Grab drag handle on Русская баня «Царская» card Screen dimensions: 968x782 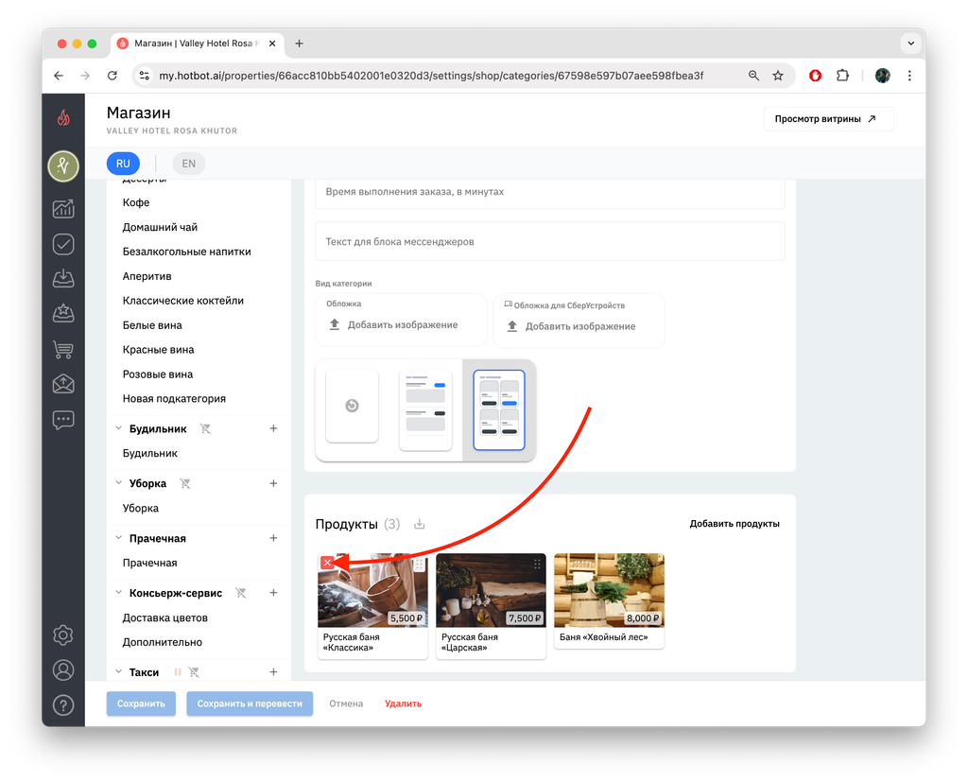[537, 564]
